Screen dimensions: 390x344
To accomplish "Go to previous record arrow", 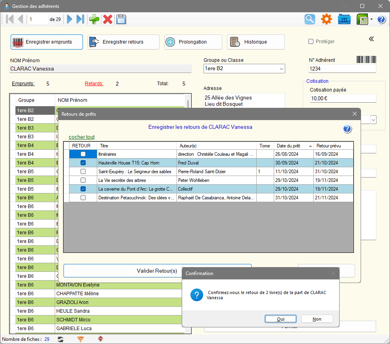I will tap(20, 19).
